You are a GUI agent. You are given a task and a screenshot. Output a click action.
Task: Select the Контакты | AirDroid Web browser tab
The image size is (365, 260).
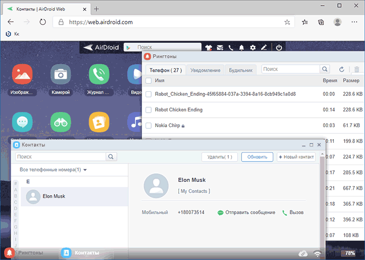pos(46,9)
